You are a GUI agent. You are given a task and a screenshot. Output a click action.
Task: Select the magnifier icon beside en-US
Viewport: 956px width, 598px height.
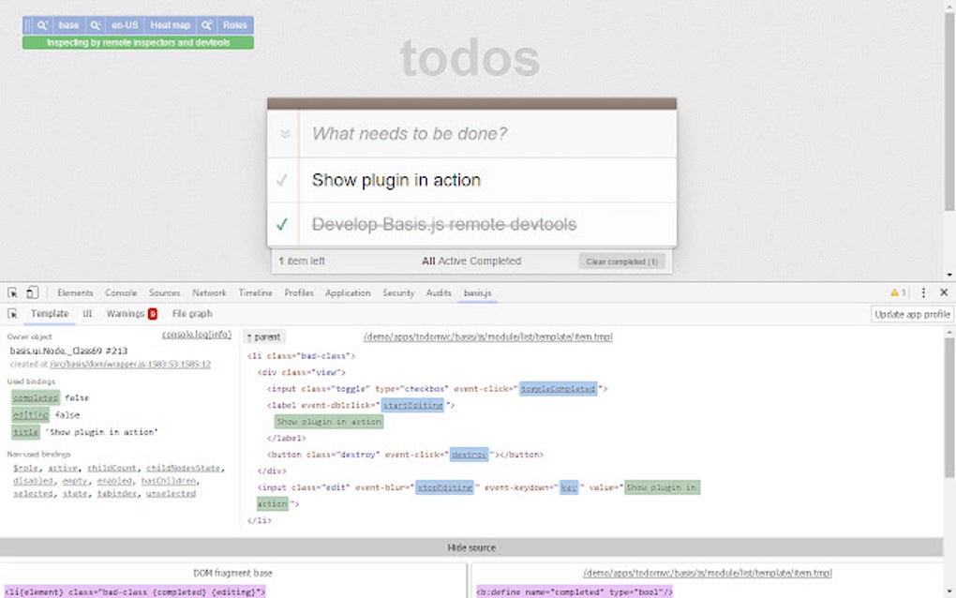click(x=94, y=24)
